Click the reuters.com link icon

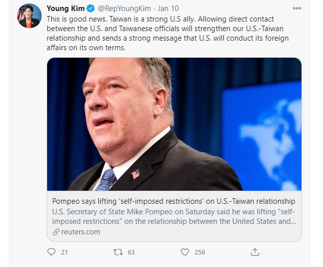(x=56, y=232)
